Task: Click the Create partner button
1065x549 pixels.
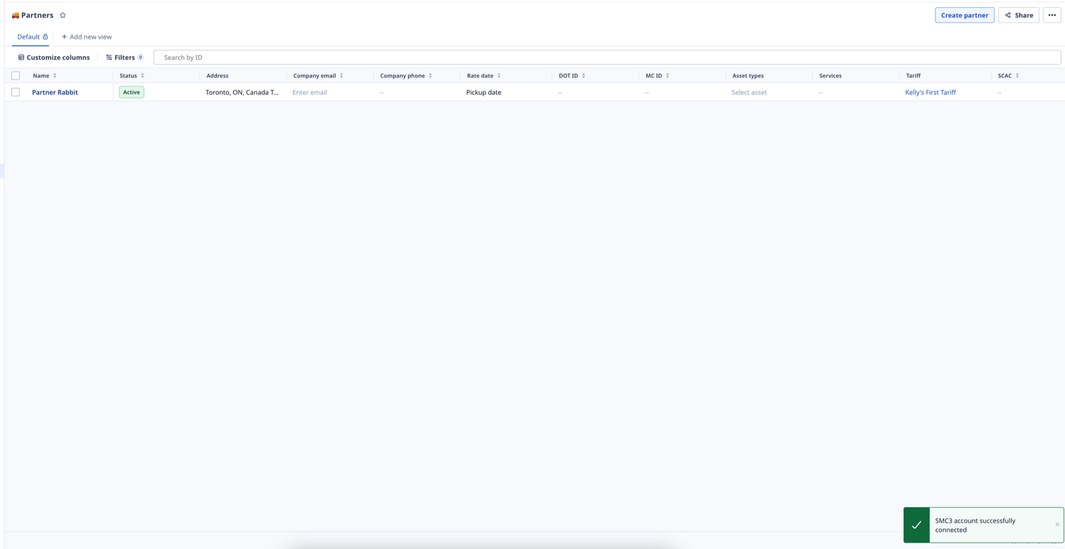Action: [x=964, y=15]
